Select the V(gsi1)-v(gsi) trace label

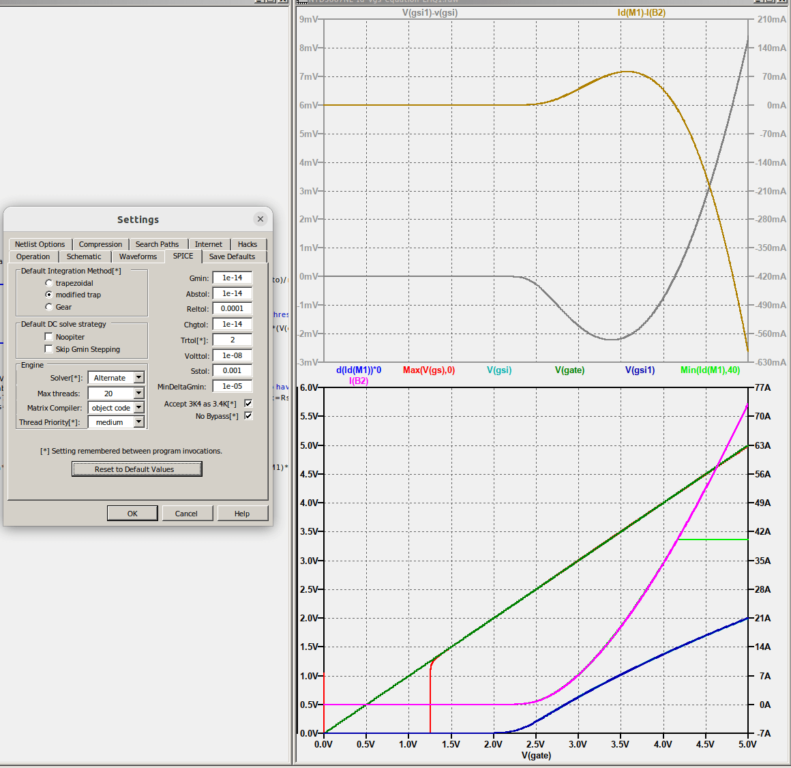pos(430,12)
